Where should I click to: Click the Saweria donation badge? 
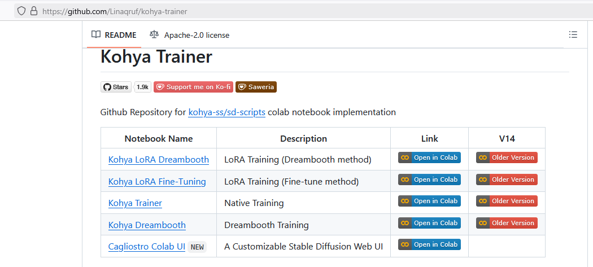click(x=256, y=87)
